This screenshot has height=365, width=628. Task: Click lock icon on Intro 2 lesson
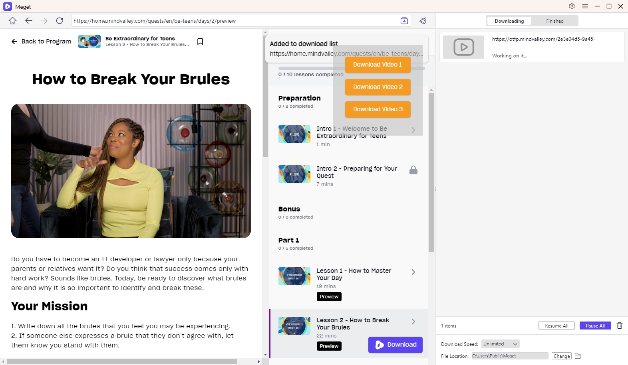(x=413, y=170)
